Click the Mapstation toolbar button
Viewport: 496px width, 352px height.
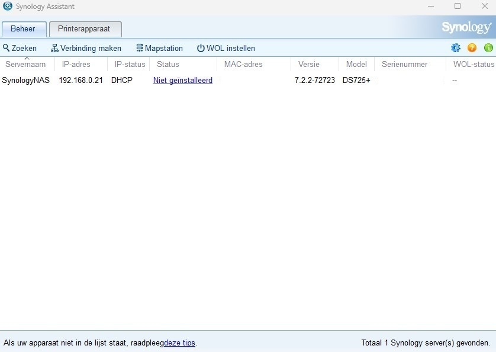coord(159,48)
